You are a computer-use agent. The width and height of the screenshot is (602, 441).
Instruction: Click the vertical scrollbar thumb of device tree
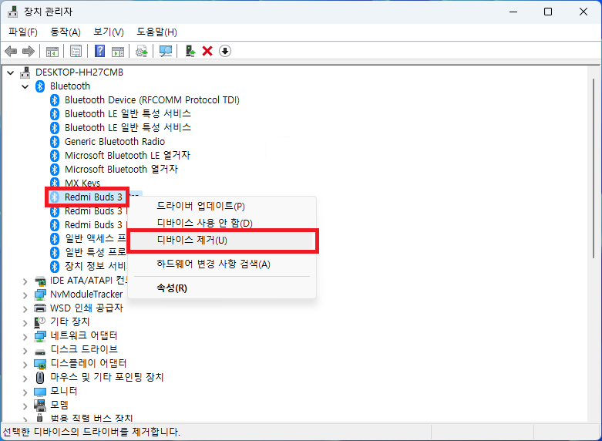click(x=594, y=168)
